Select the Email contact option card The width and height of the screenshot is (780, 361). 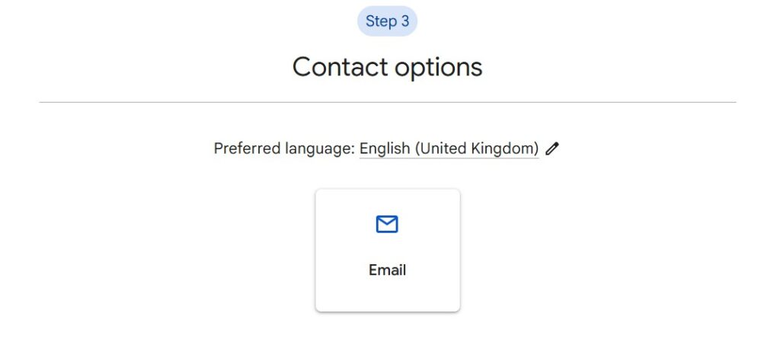387,250
